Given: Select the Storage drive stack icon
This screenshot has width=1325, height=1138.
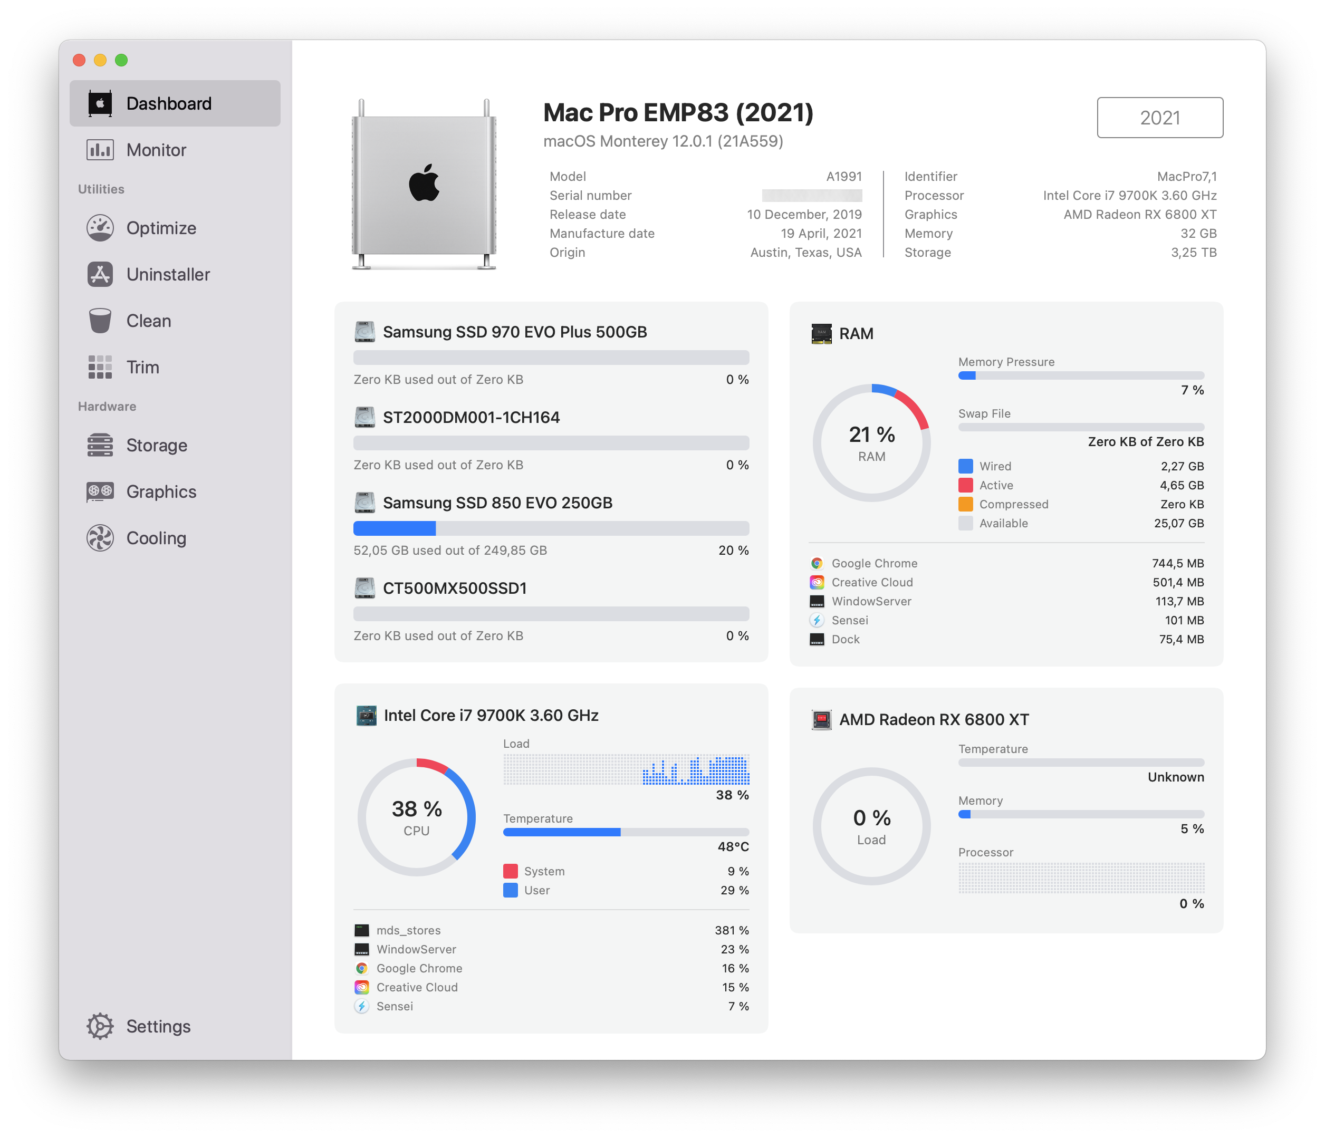Looking at the screenshot, I should point(100,446).
